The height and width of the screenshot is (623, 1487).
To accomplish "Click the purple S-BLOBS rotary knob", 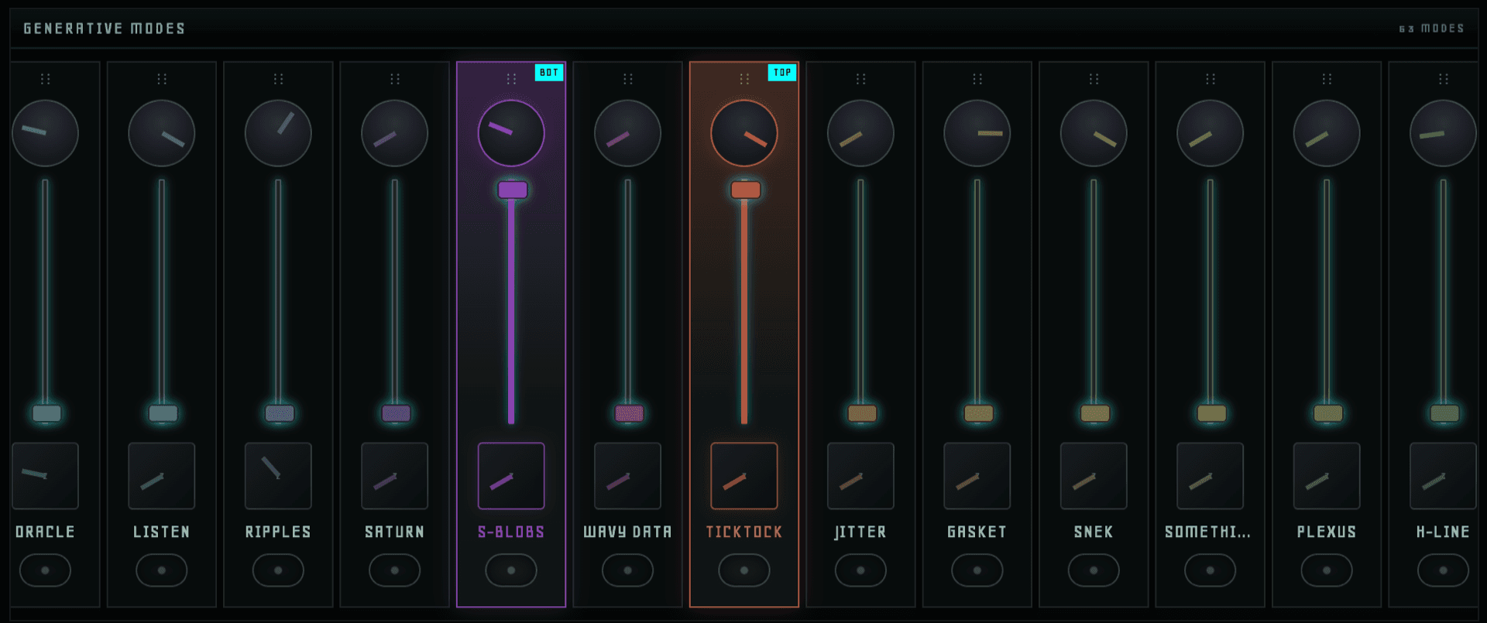I will pos(511,133).
